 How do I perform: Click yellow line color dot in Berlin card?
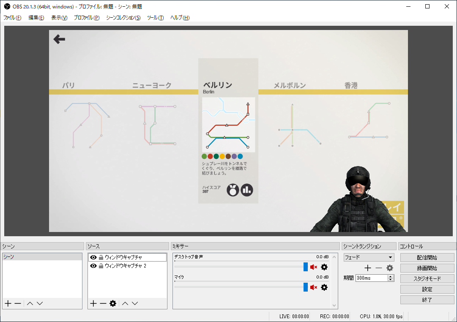(x=222, y=156)
